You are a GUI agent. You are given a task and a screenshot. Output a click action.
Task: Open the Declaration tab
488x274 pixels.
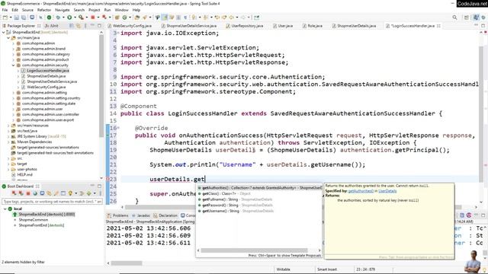point(166,215)
